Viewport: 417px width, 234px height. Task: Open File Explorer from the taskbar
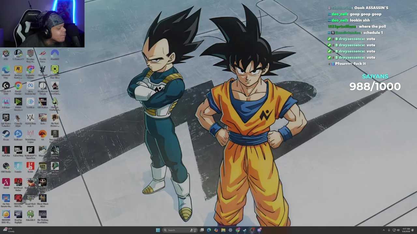(223, 230)
